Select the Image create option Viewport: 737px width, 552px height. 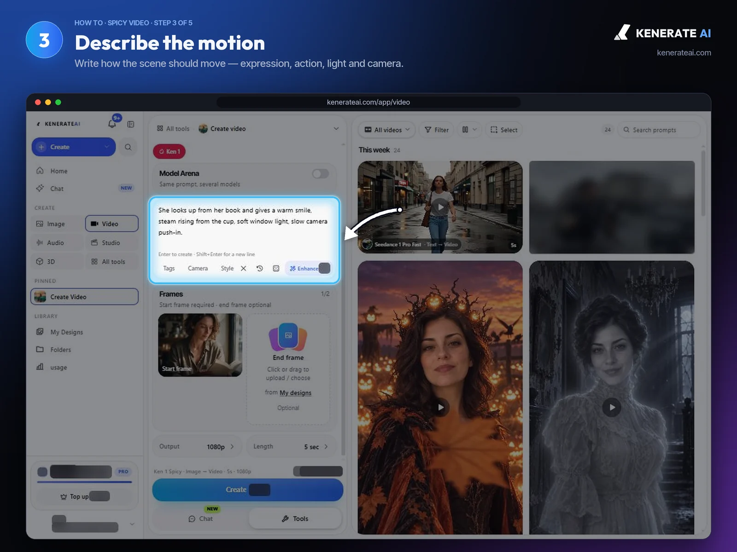tap(57, 224)
